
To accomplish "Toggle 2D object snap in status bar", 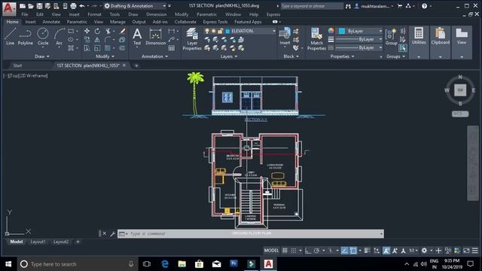I will point(353,251).
